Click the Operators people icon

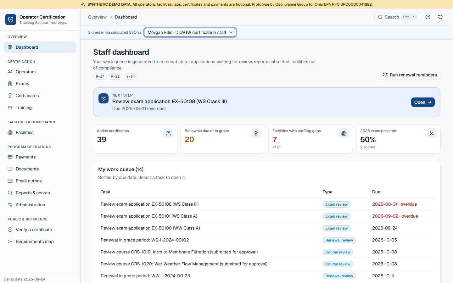pos(10,72)
